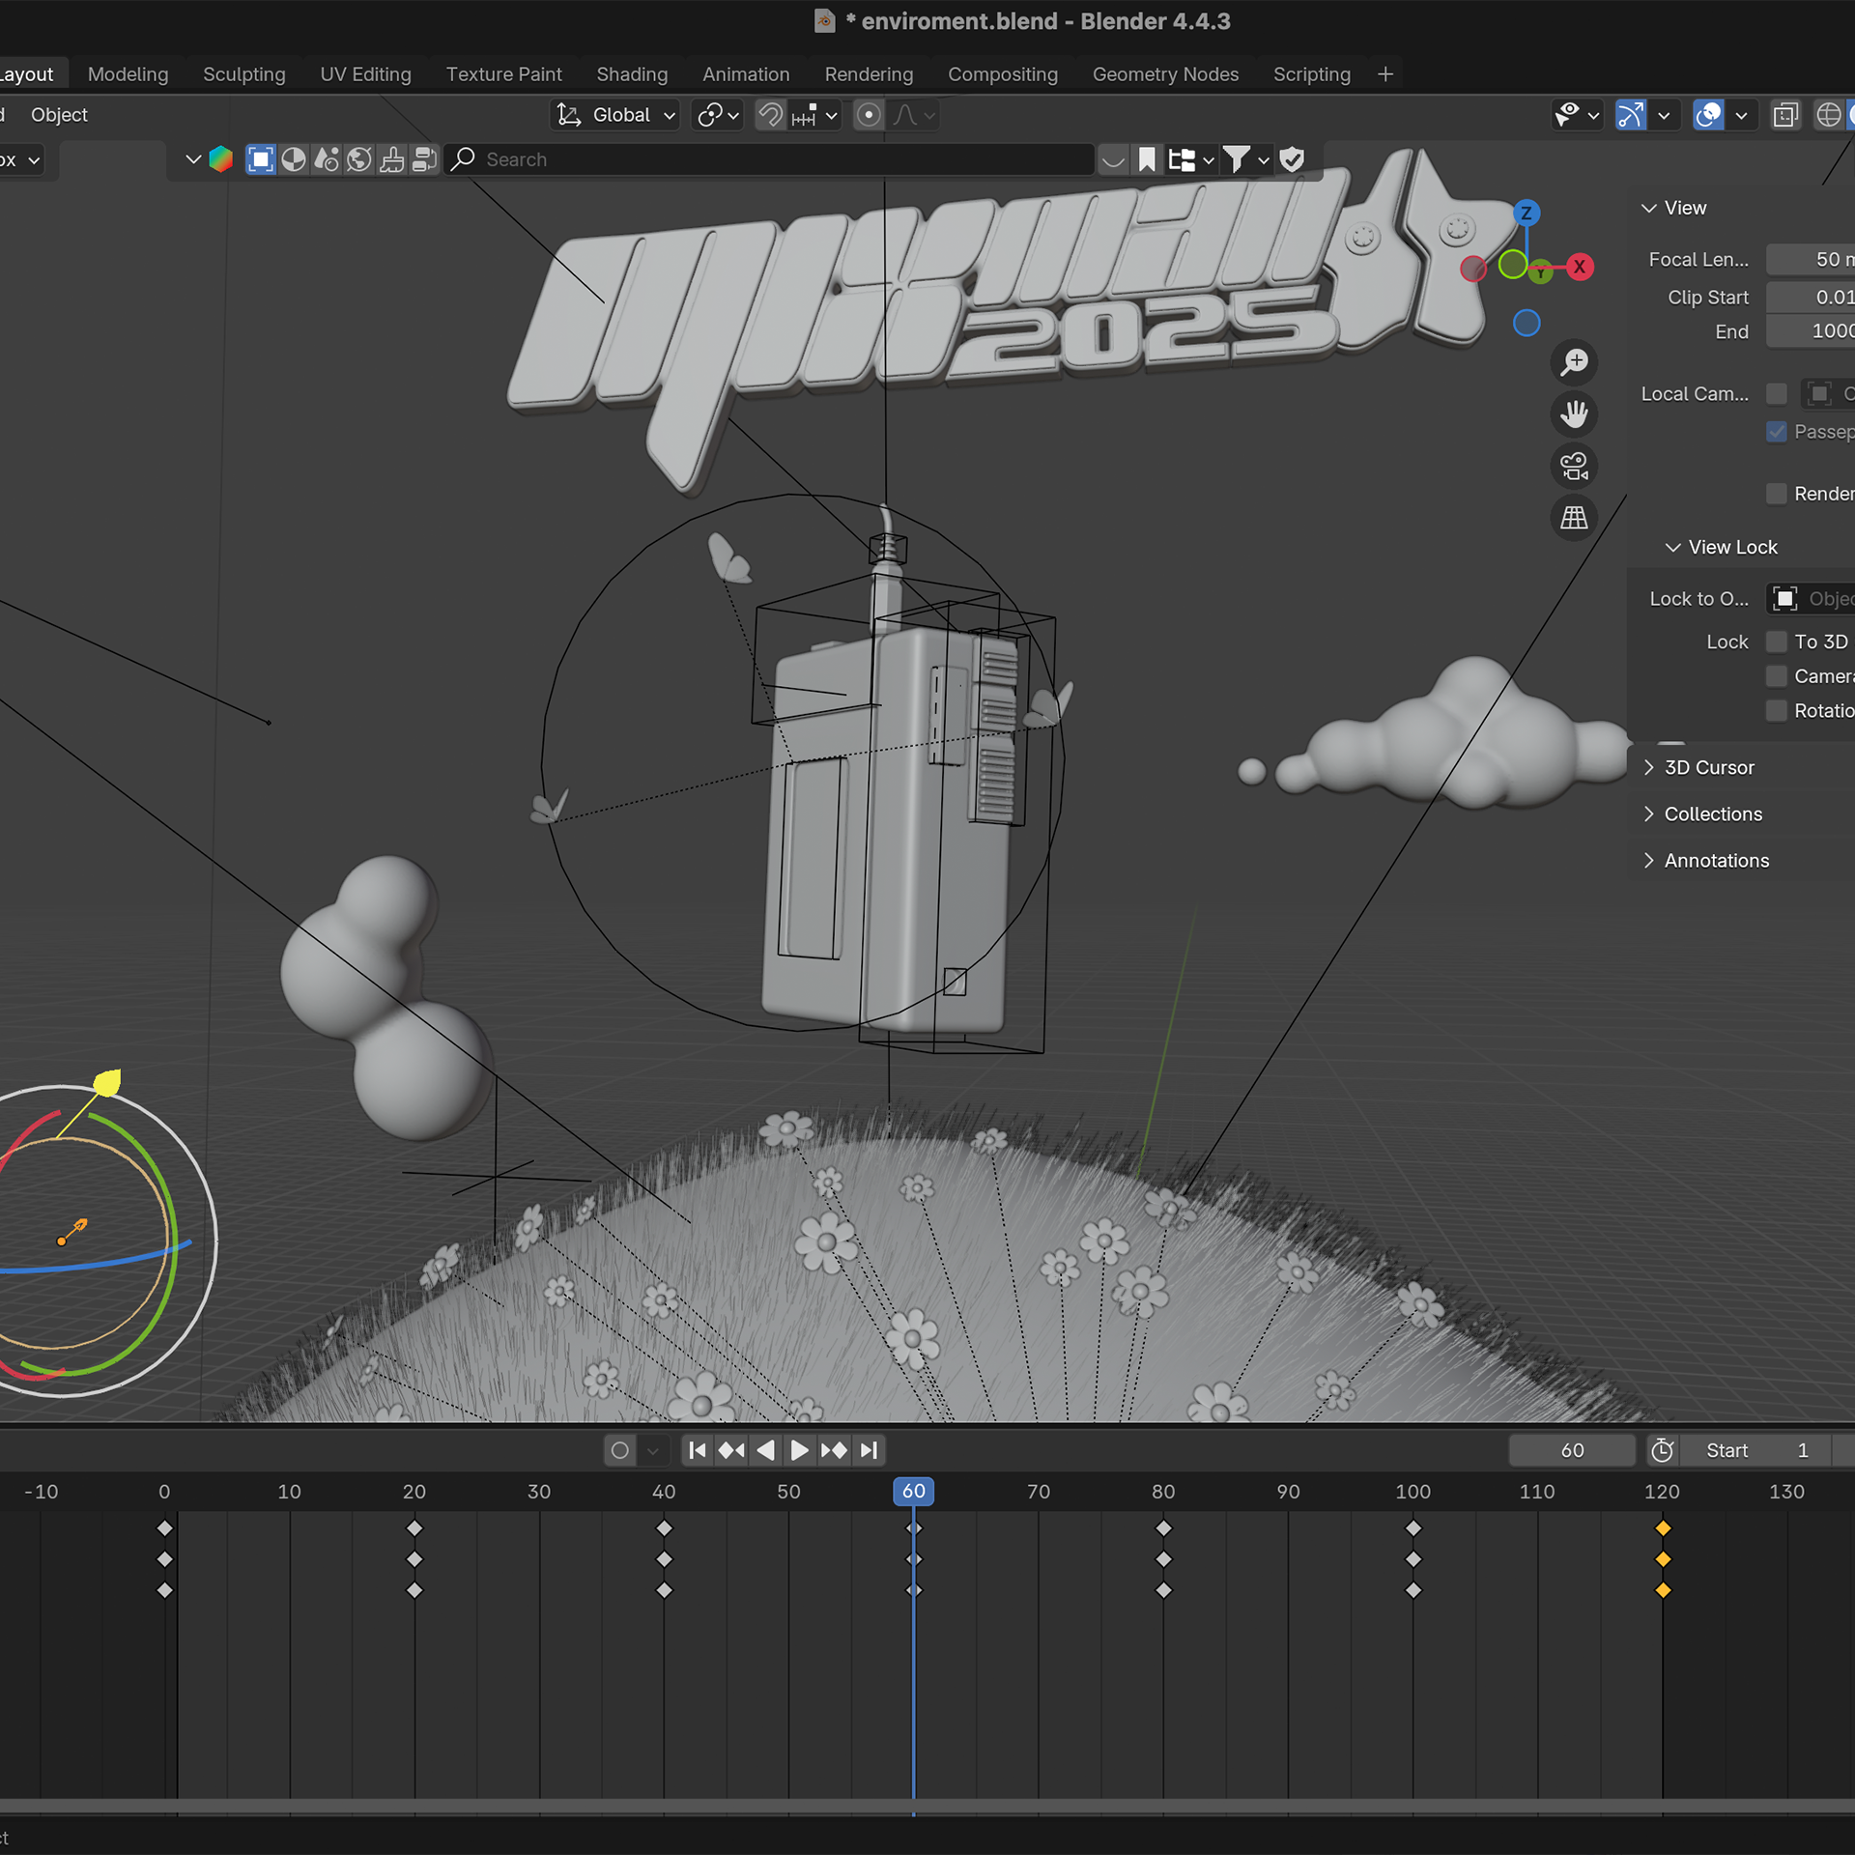Enable Lock To 3D Cursor checkbox
This screenshot has width=1855, height=1855.
pyautogui.click(x=1776, y=642)
